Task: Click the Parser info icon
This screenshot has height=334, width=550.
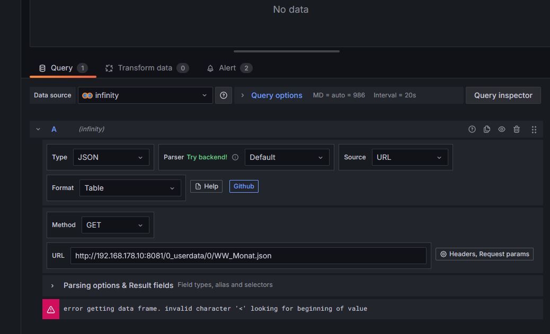Action: [x=235, y=157]
